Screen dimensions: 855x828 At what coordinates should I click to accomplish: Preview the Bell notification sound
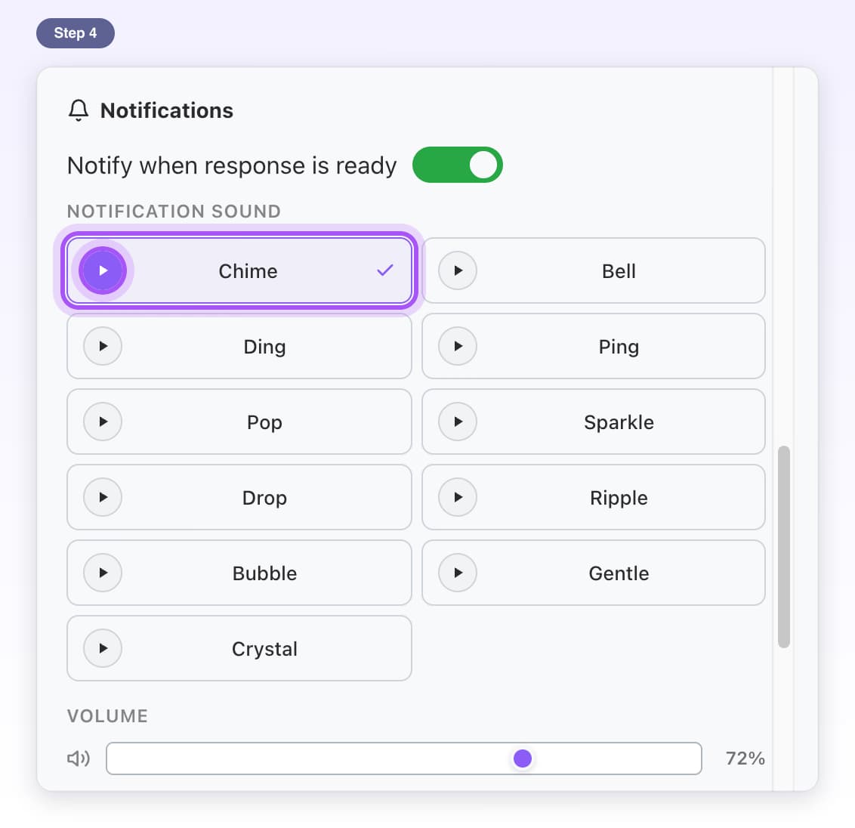[x=458, y=270]
